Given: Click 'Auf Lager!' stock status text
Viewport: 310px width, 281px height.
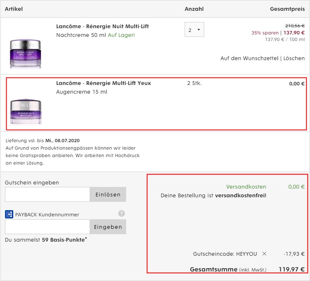Looking at the screenshot, I should (x=121, y=35).
